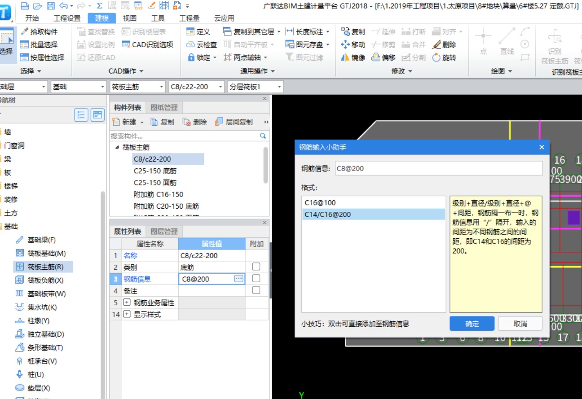Select the 直线 line drawing tool
582x399 pixels.
pos(507,41)
